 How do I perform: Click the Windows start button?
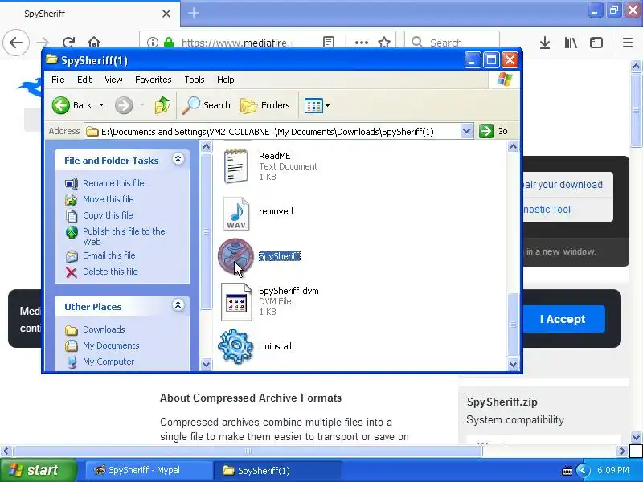(x=38, y=470)
